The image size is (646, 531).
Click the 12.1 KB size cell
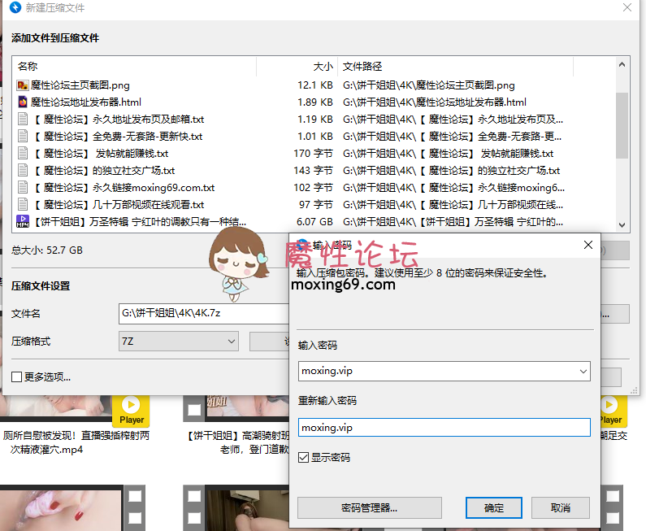[x=315, y=85]
